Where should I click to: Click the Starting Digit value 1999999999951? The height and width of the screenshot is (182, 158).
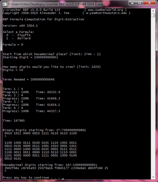point(46,57)
